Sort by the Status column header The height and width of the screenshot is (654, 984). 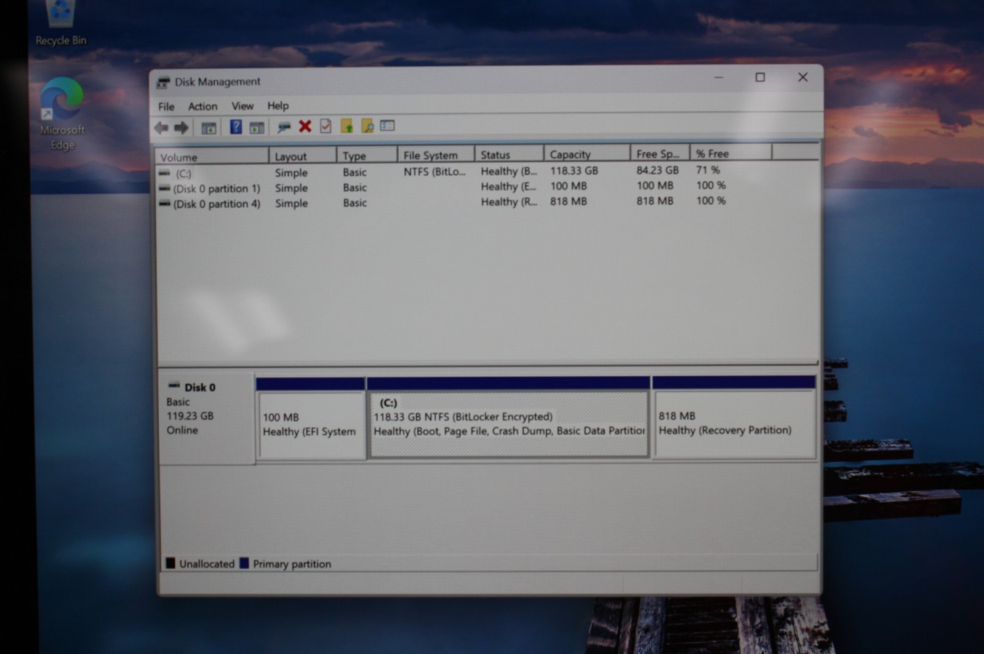tap(510, 154)
